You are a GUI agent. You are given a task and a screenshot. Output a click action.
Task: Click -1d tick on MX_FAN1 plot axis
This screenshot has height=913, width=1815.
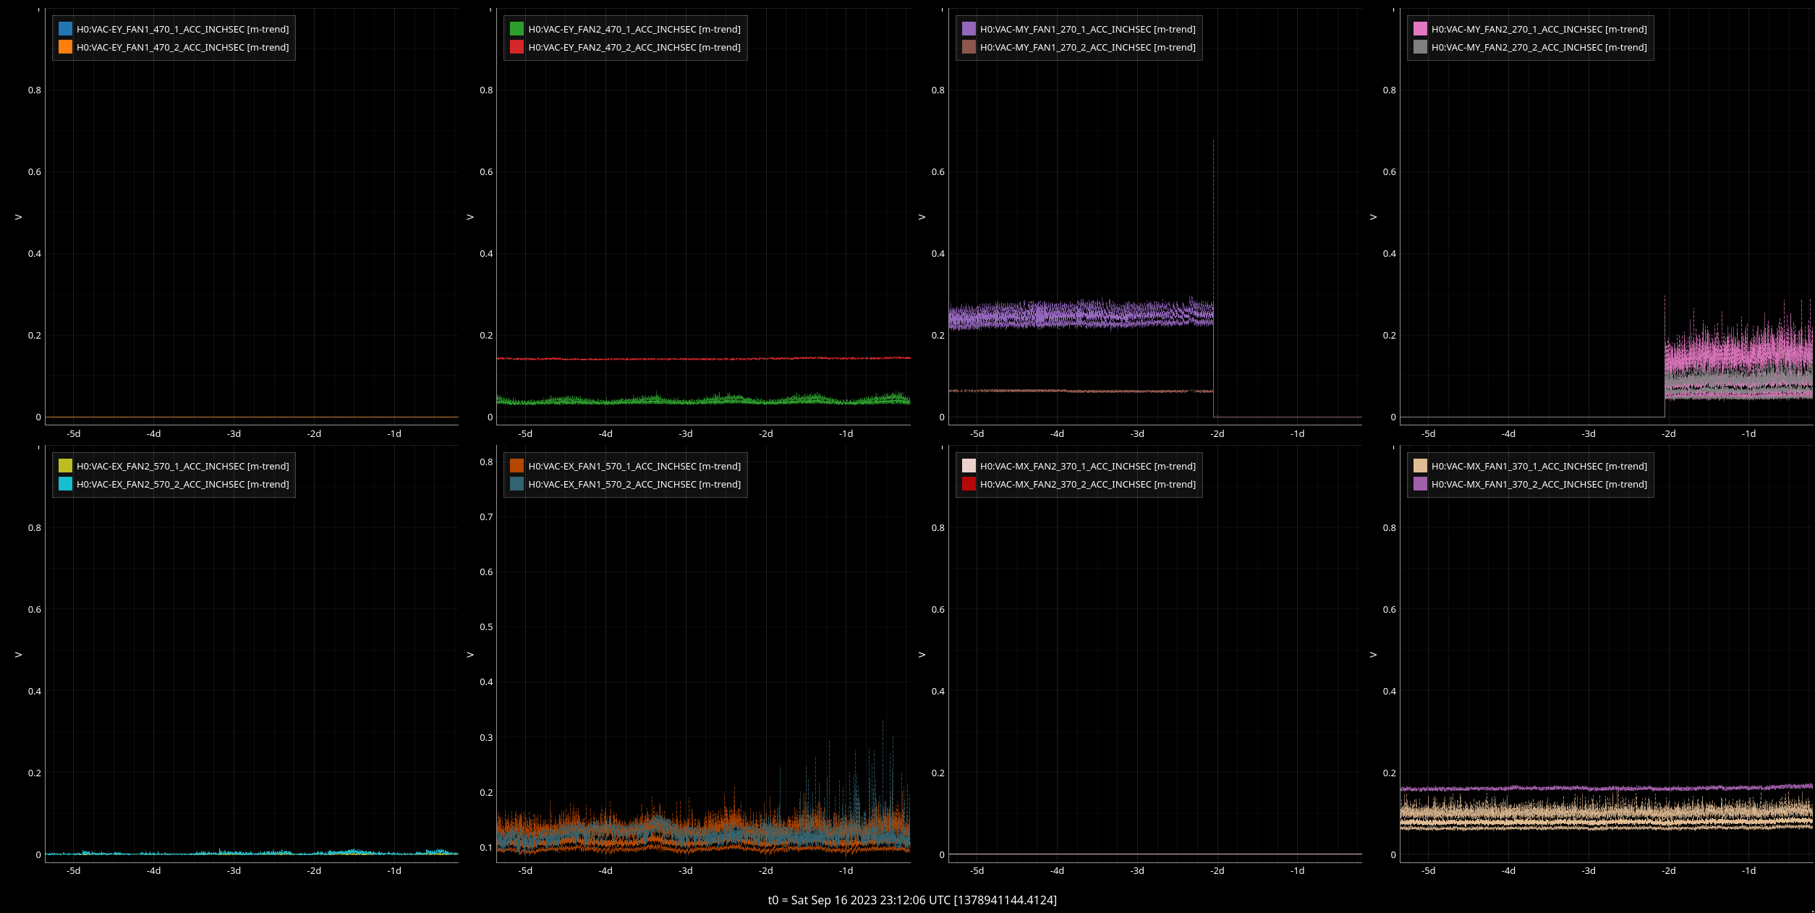tap(1748, 871)
